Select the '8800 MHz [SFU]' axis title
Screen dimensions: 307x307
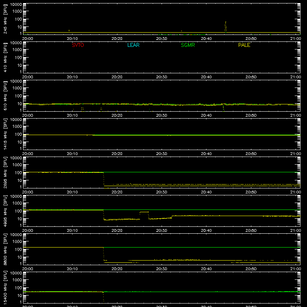[x=5, y=249]
